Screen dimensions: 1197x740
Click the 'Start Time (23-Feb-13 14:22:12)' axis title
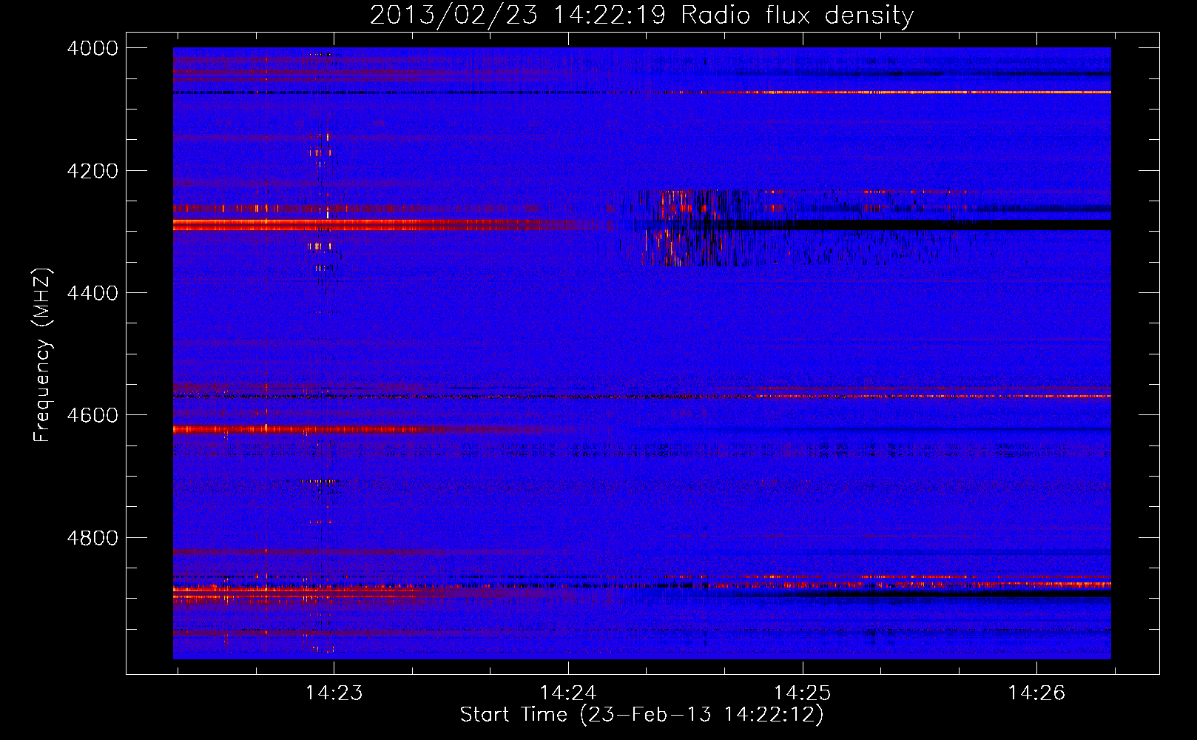[x=641, y=715]
